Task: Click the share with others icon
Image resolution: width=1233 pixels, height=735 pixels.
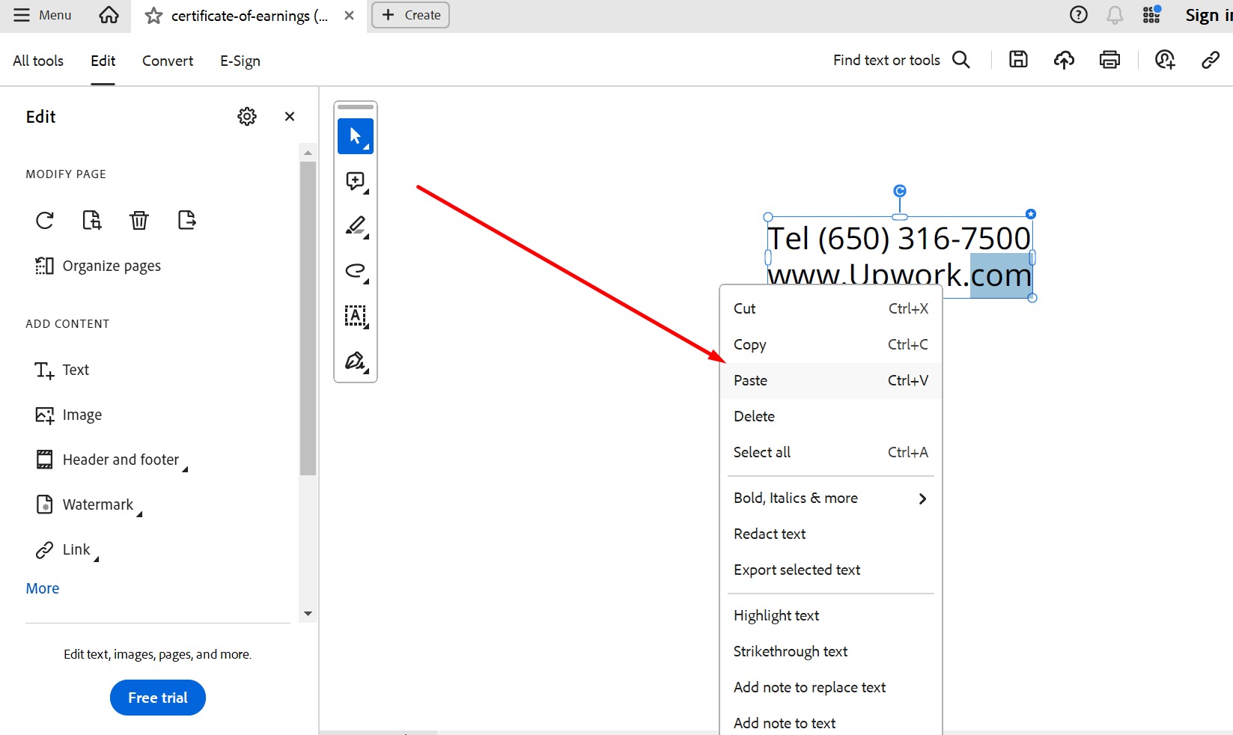Action: pos(1165,60)
